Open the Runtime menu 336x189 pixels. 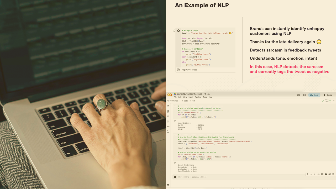pyautogui.click(x=198, y=97)
